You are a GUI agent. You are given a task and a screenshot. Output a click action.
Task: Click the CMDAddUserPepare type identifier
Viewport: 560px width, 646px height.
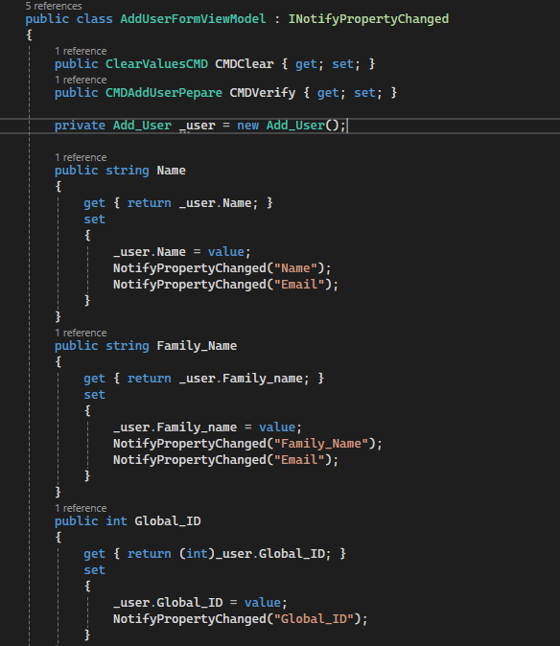[164, 93]
